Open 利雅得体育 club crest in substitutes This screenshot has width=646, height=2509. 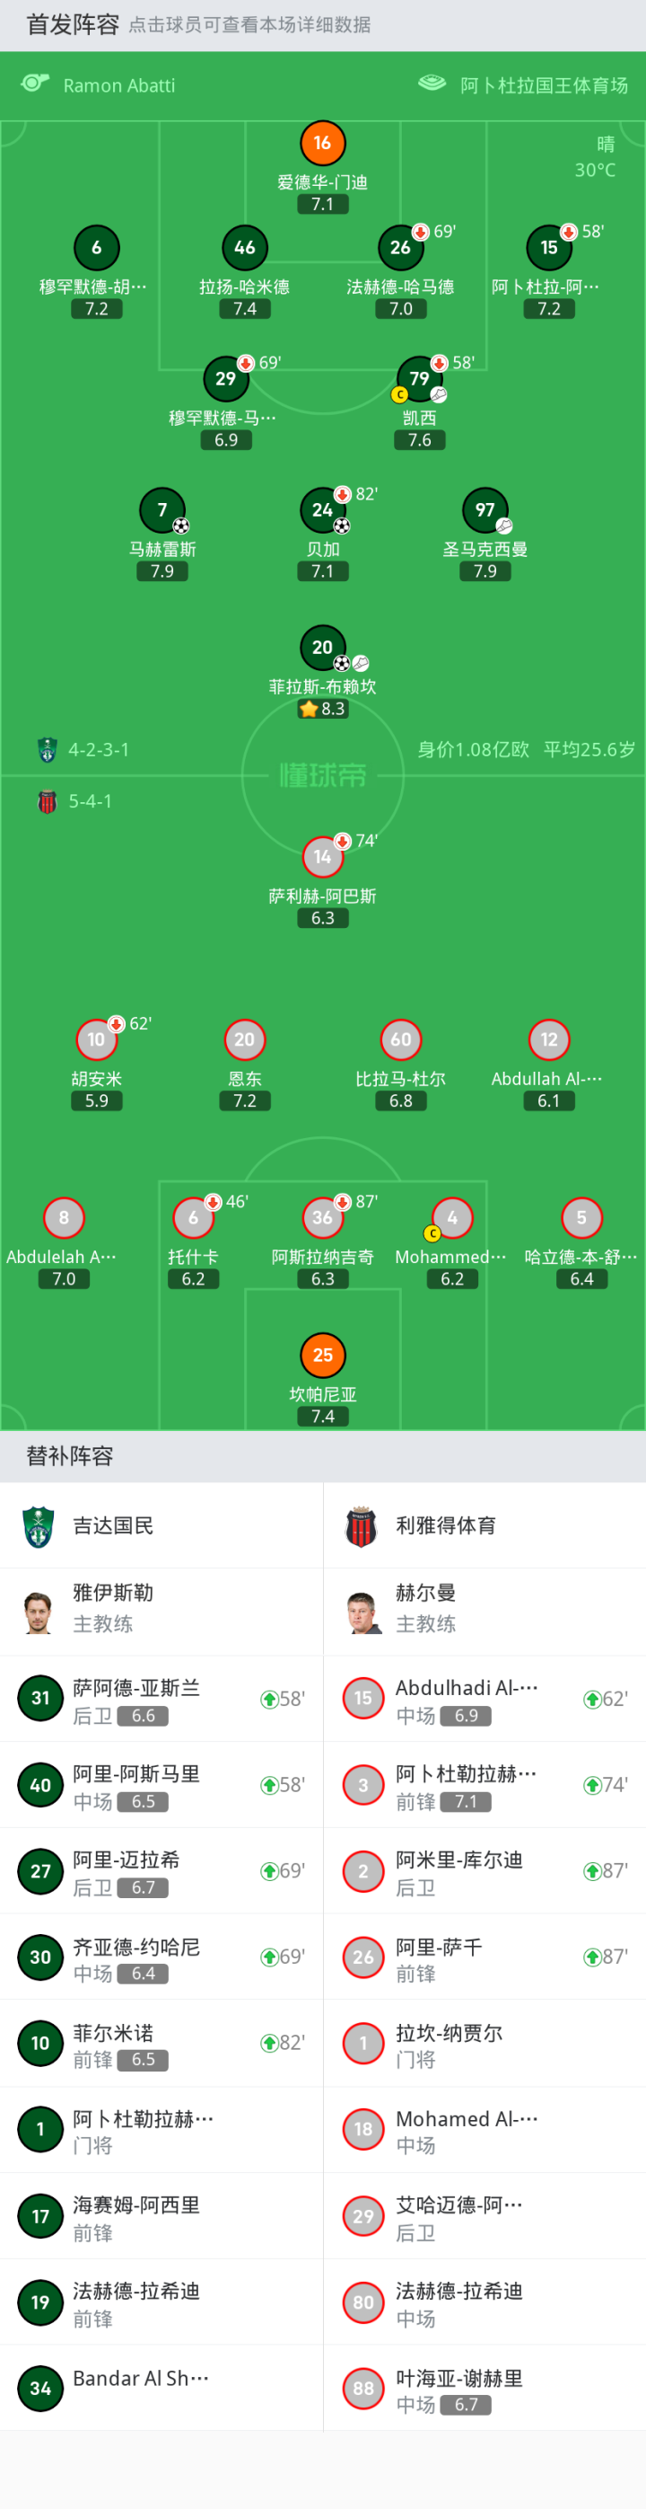(362, 1525)
